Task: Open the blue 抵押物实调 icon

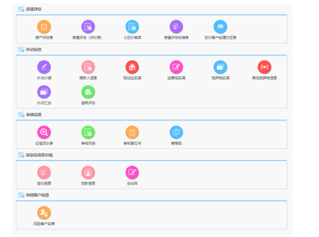Action: tap(220, 67)
